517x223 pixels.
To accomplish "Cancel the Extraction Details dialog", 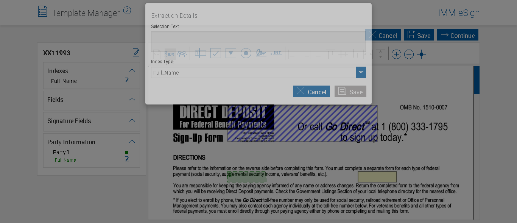I will click(x=311, y=91).
